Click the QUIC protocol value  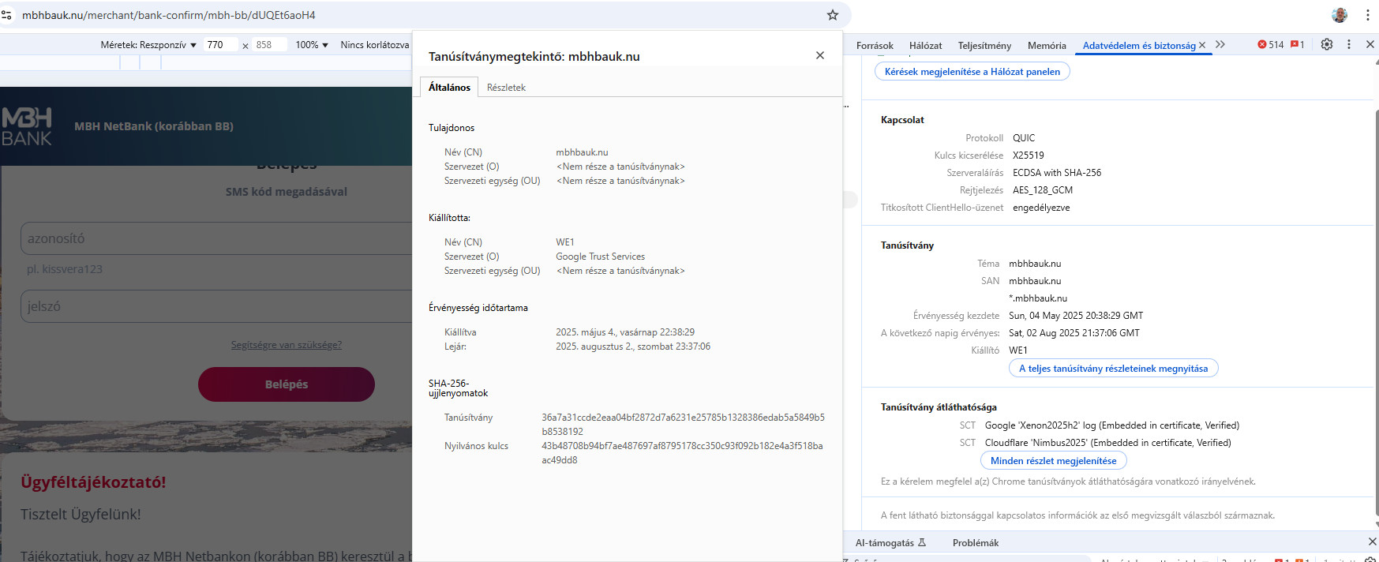1024,138
